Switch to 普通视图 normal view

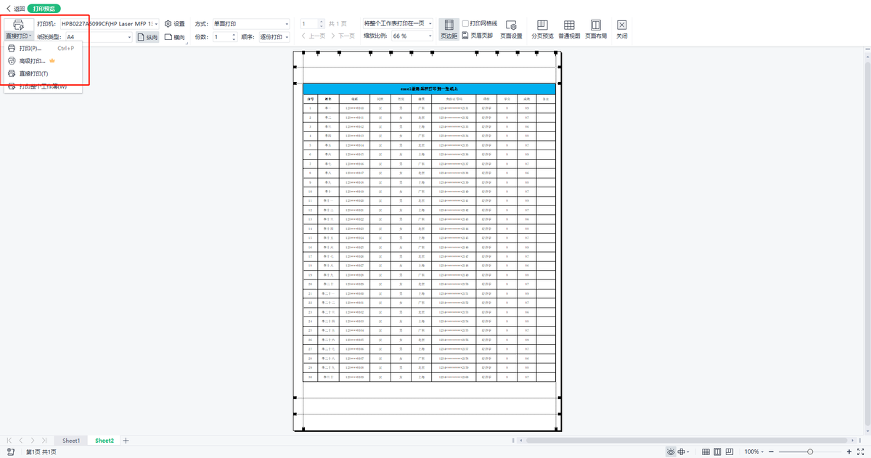coord(569,29)
